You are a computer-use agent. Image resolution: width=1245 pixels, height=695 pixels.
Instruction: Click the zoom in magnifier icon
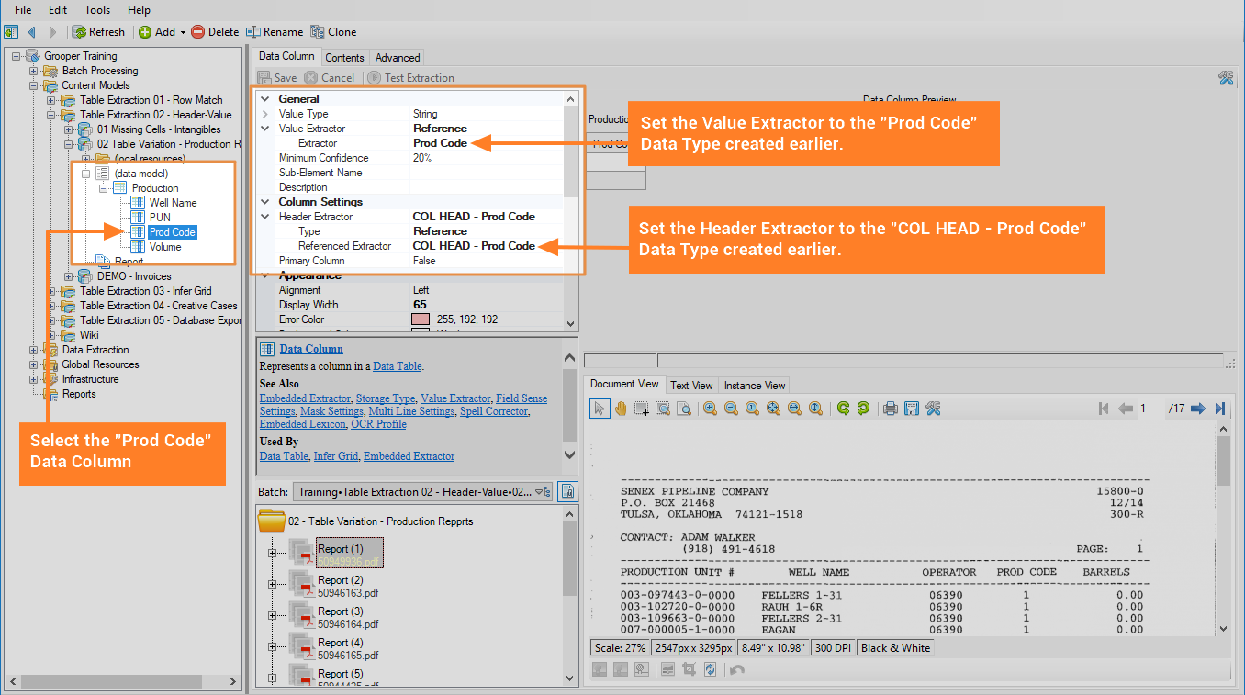tap(710, 409)
